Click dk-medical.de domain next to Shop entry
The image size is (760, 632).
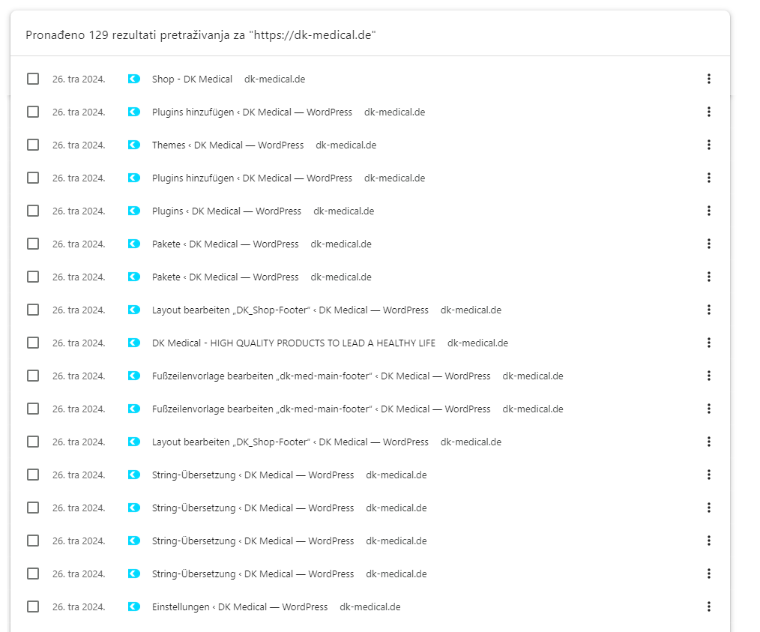point(275,79)
